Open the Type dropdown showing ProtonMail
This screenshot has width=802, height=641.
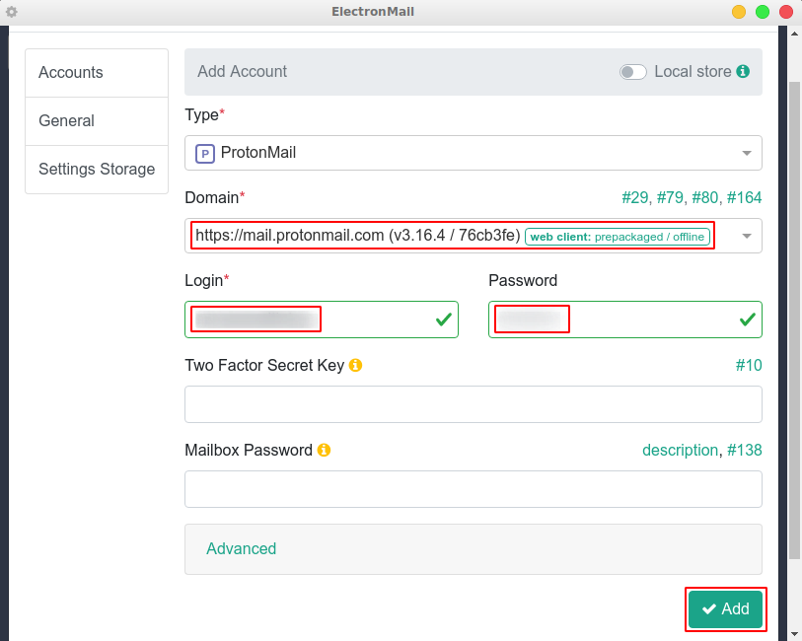[474, 153]
